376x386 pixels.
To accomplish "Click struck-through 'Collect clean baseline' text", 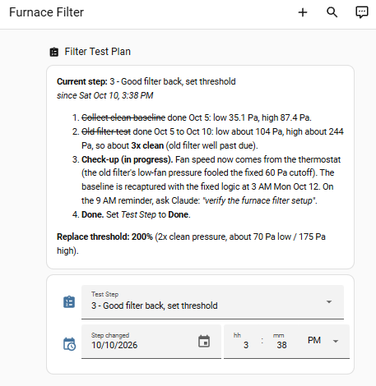I will point(123,117).
